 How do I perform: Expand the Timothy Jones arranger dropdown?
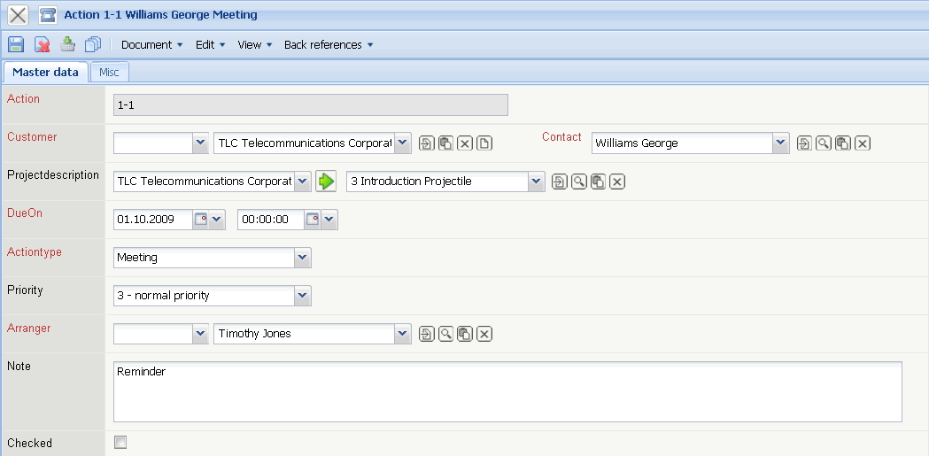tap(403, 334)
